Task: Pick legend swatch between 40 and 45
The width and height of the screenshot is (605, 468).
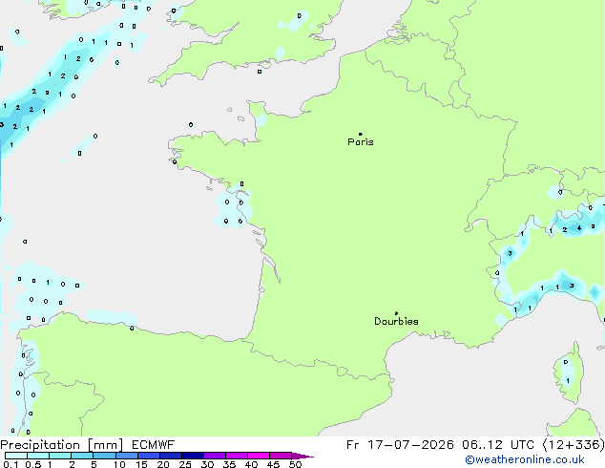Action: coord(259,456)
